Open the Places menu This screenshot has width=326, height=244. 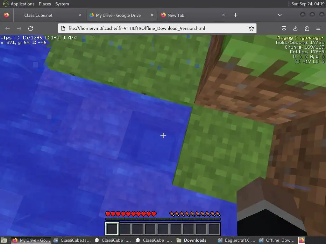tap(45, 4)
